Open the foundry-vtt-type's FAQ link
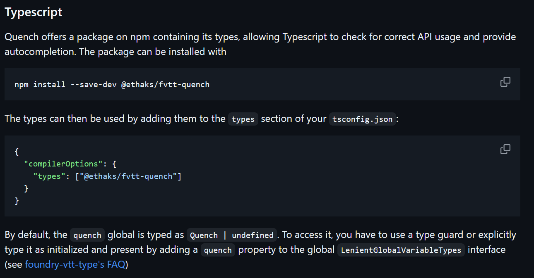The height and width of the screenshot is (278, 534). (x=75, y=264)
